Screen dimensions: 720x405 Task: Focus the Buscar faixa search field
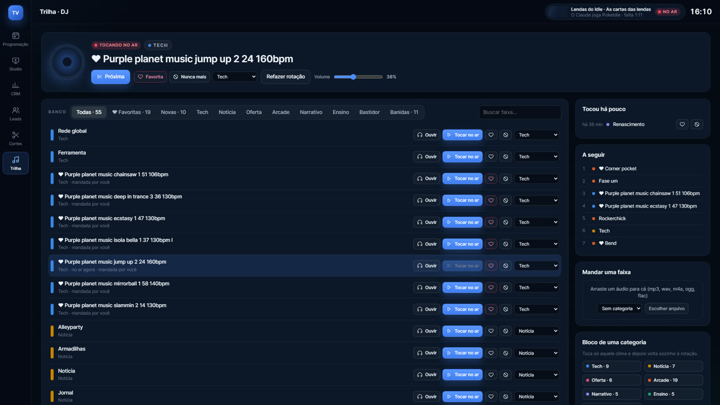[x=520, y=112]
